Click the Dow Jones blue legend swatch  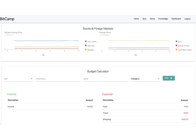86,41
